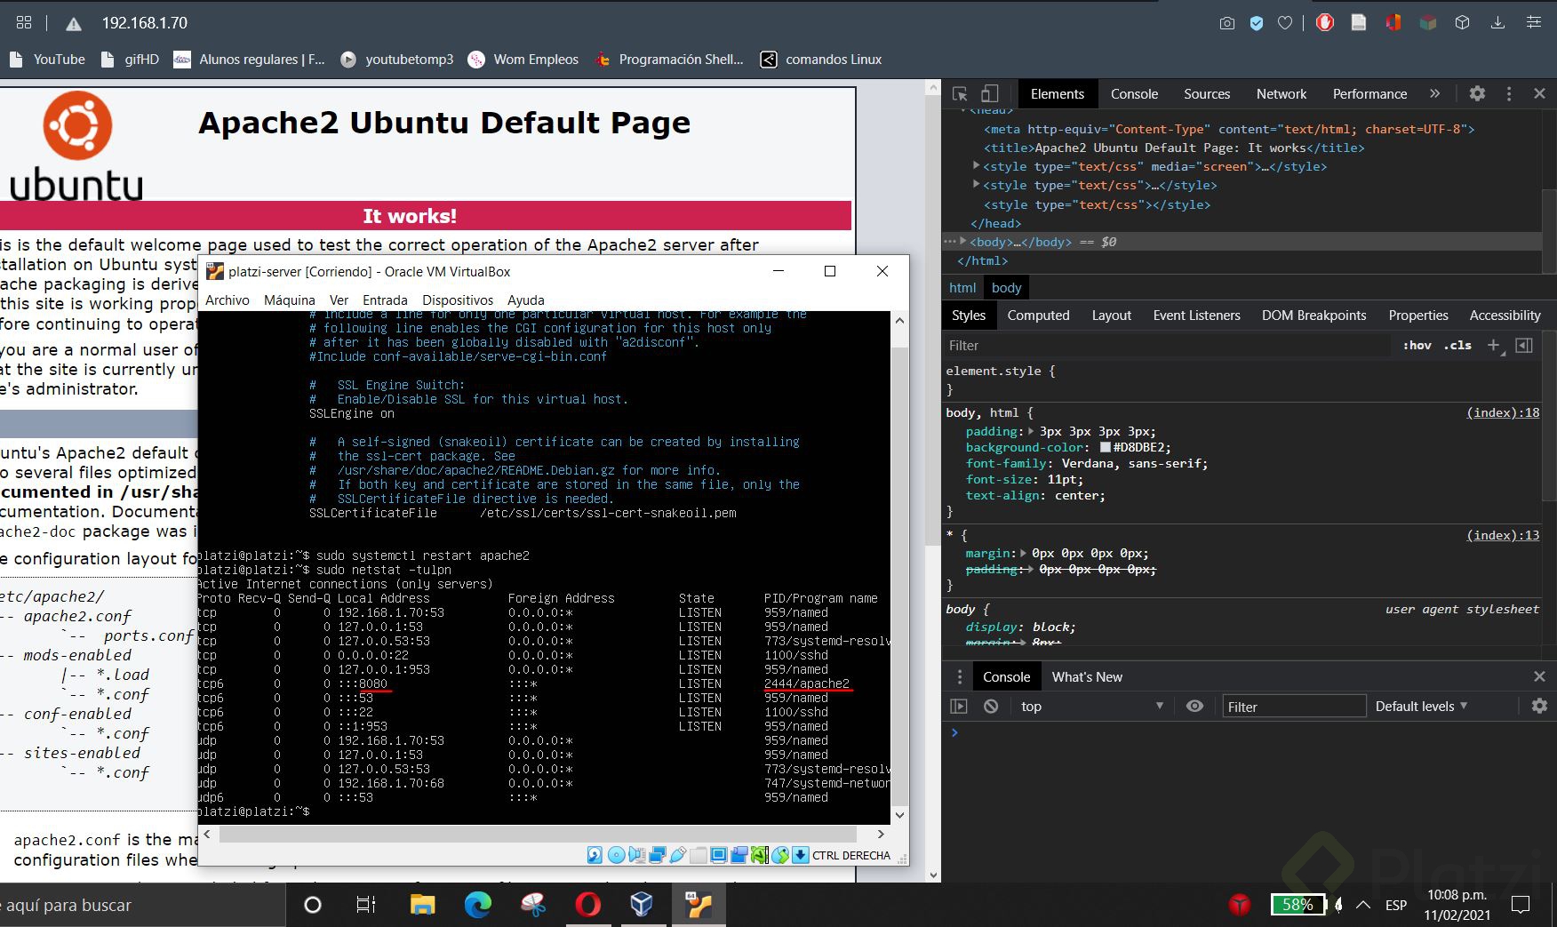Toggle :hov element state panel
This screenshot has height=927, width=1557.
point(1417,345)
